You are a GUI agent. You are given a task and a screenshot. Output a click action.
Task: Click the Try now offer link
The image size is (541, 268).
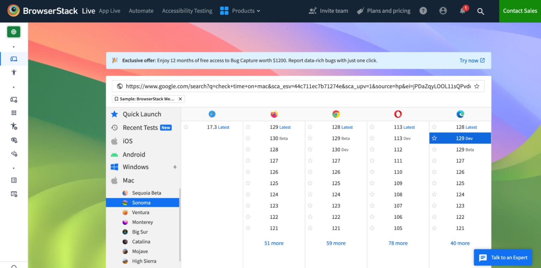pyautogui.click(x=469, y=60)
